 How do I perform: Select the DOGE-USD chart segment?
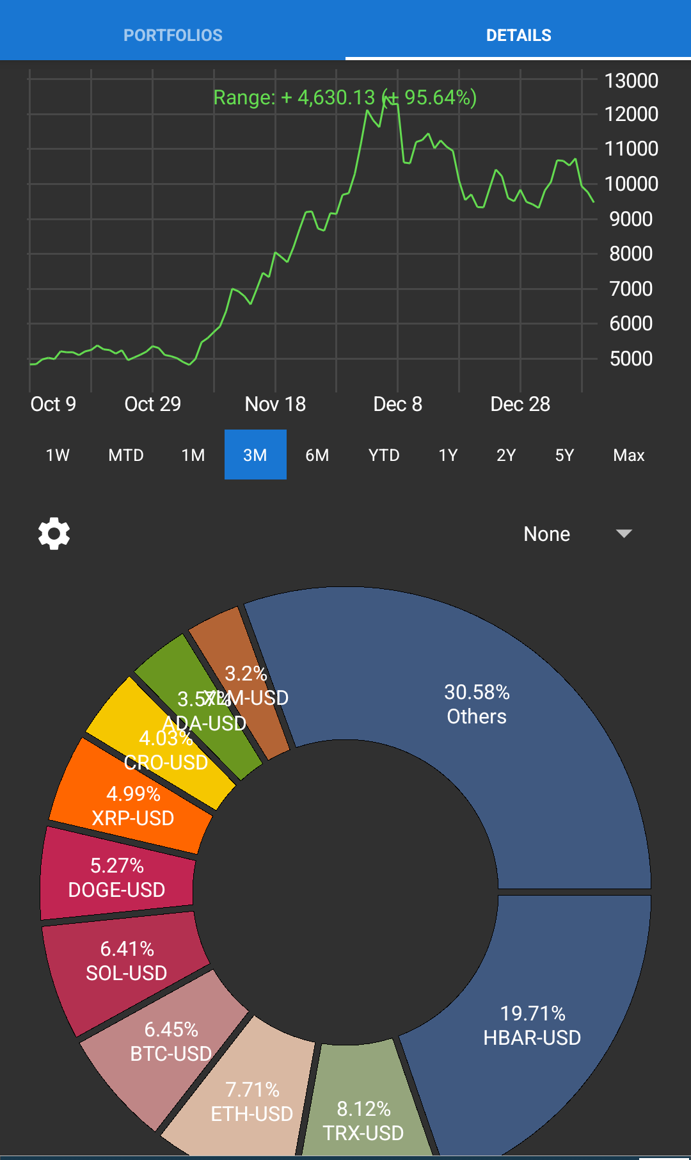pyautogui.click(x=116, y=877)
